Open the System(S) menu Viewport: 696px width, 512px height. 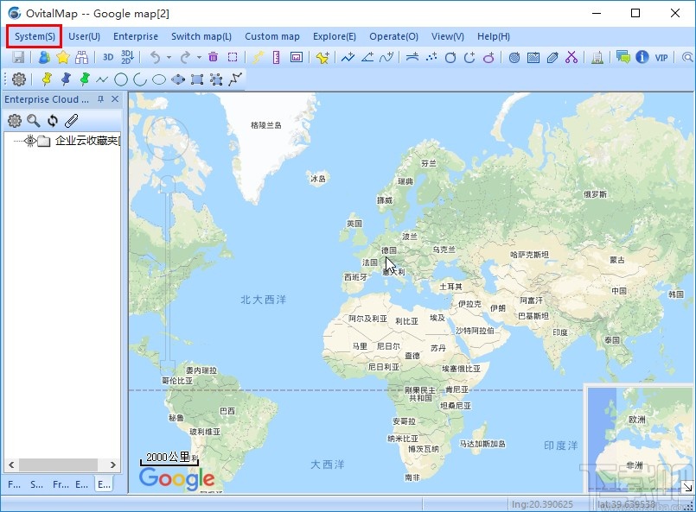[35, 36]
